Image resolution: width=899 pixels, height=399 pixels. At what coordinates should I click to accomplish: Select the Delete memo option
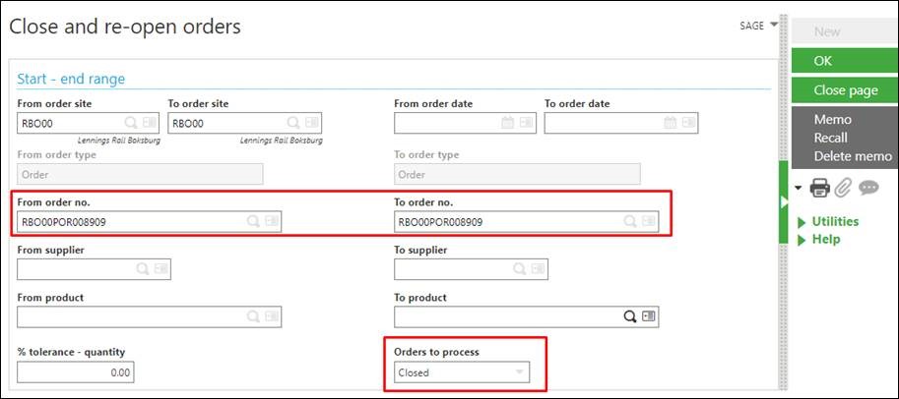(x=853, y=156)
